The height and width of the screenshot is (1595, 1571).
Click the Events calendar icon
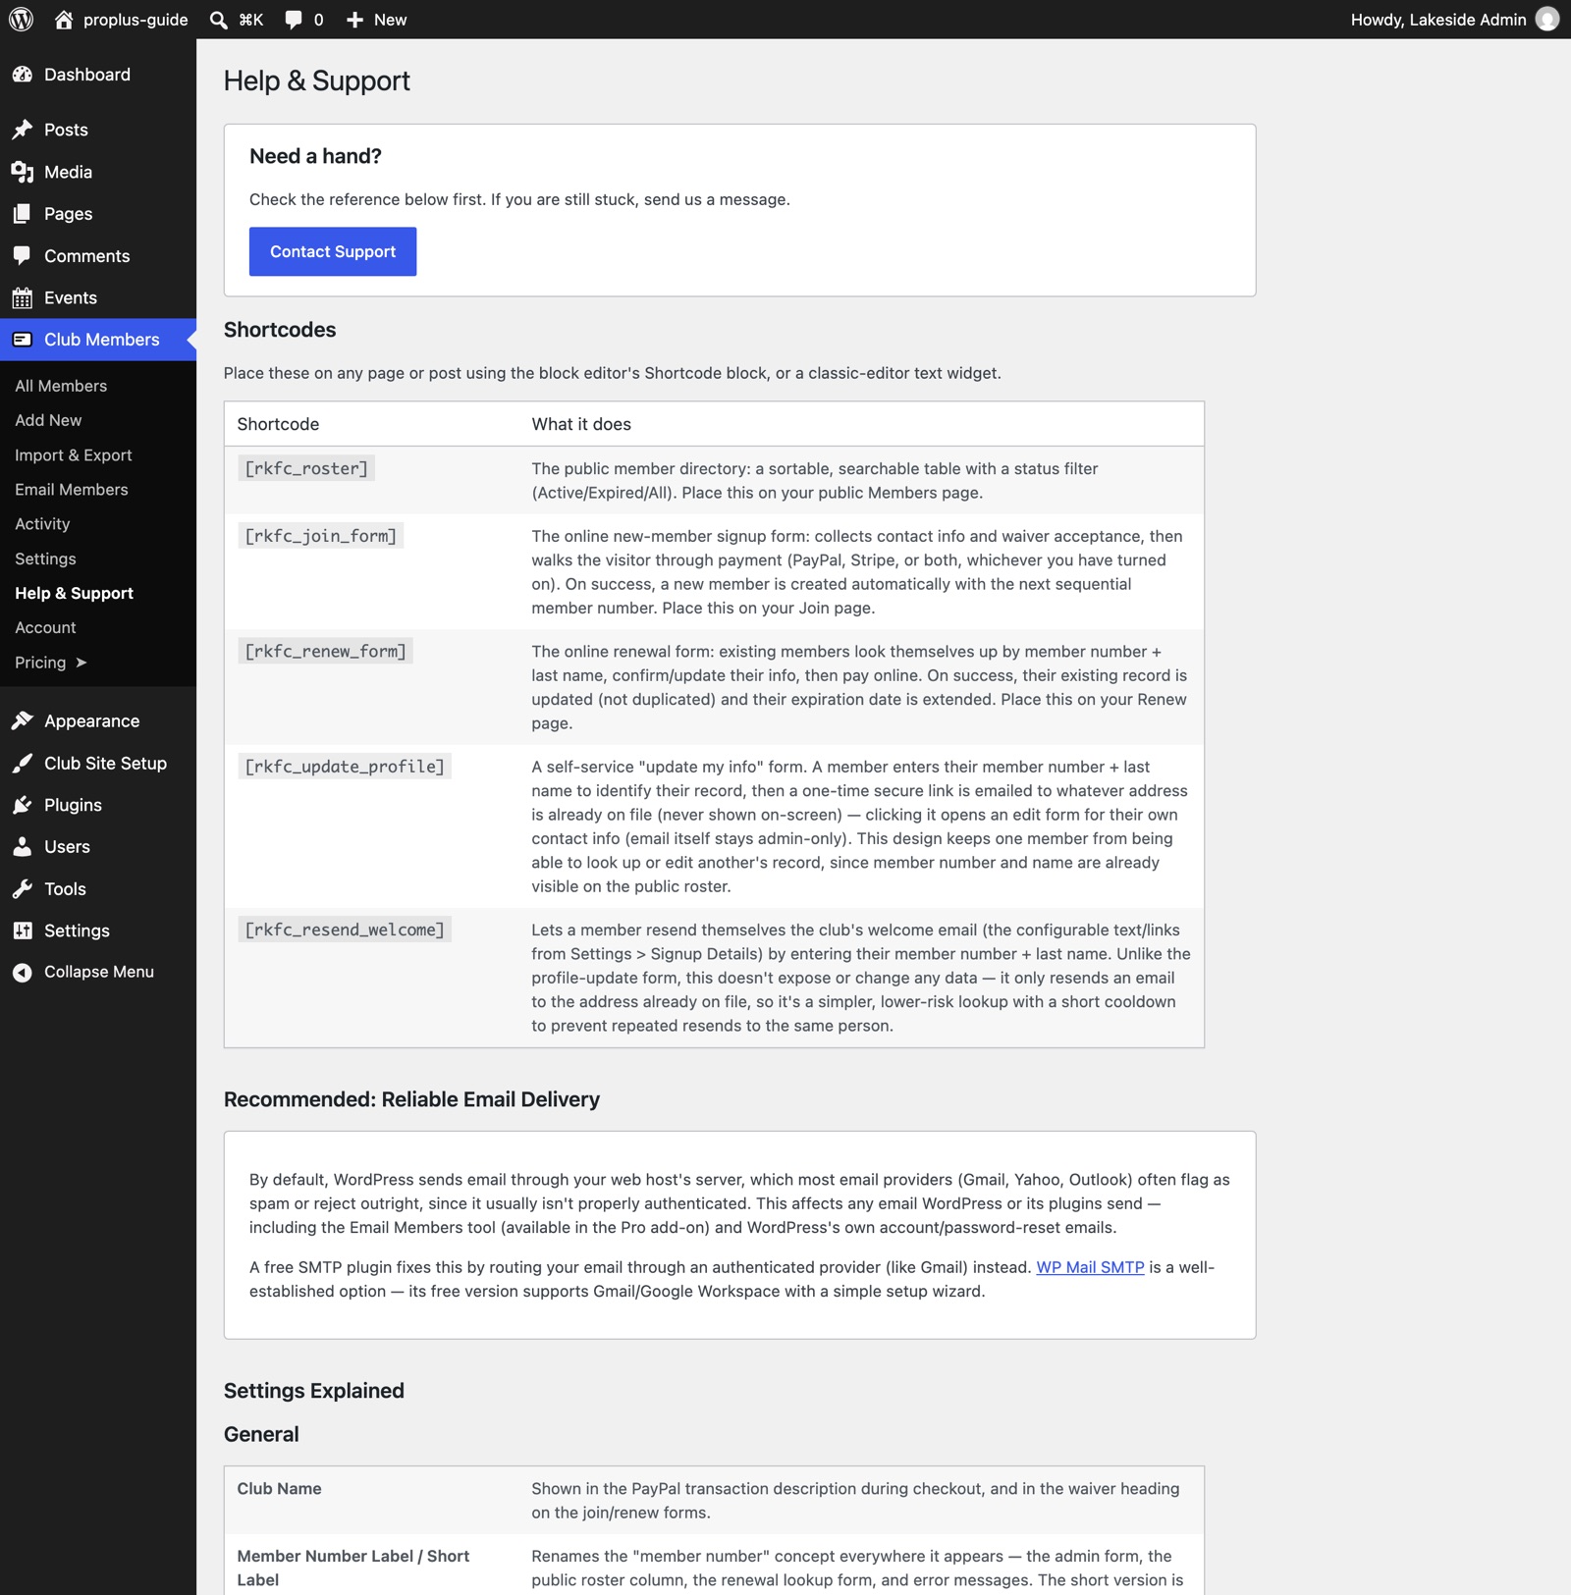[23, 298]
